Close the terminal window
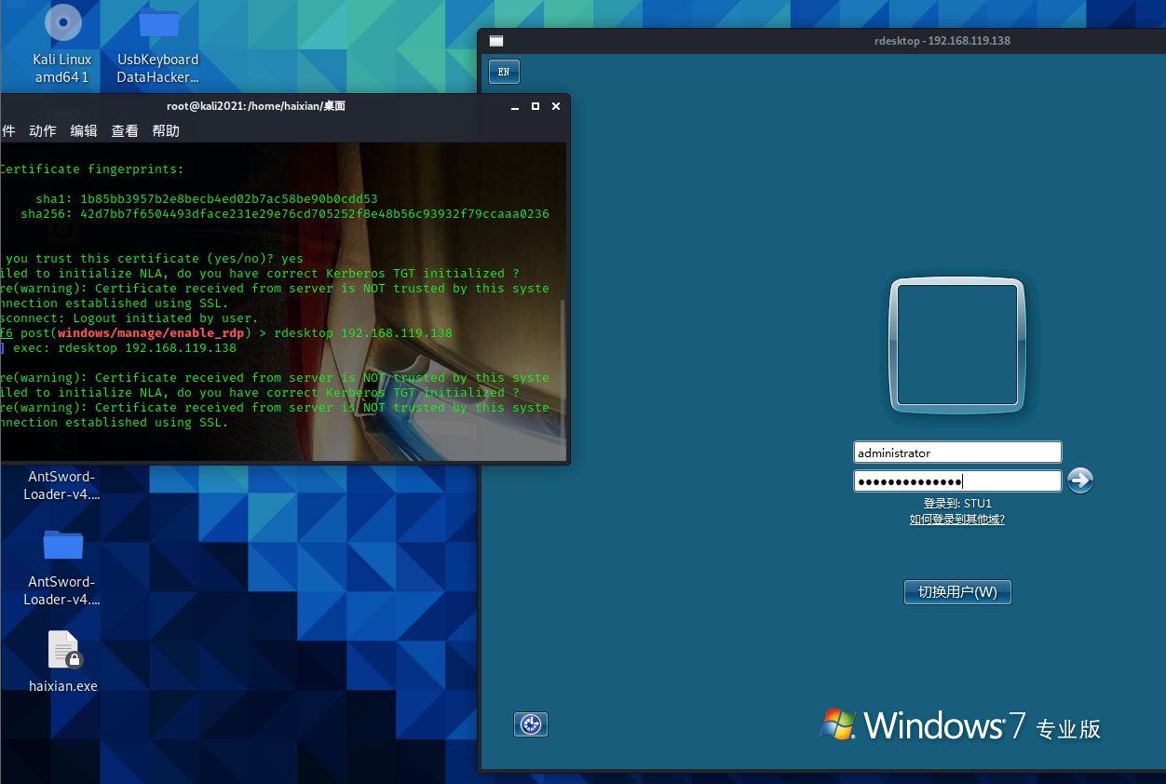1166x784 pixels. click(x=556, y=107)
